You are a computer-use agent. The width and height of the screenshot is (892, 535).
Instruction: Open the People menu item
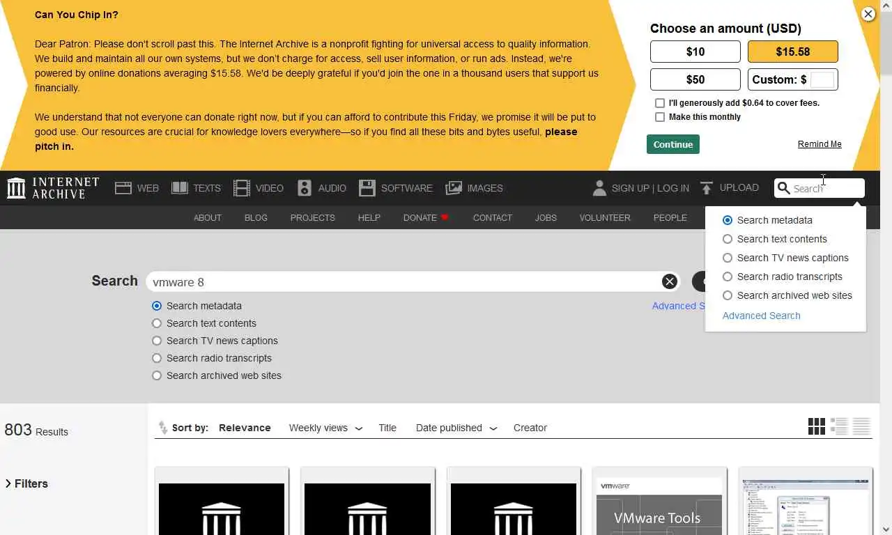click(x=670, y=217)
